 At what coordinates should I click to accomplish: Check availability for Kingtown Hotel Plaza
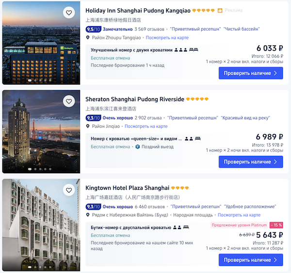[250, 260]
